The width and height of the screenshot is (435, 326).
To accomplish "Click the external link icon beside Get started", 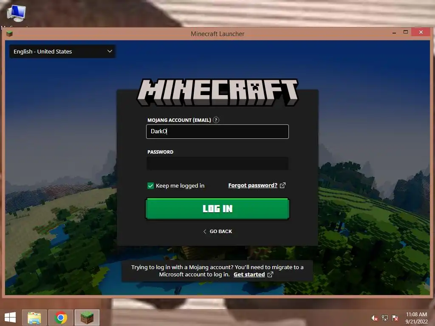I will [x=270, y=275].
